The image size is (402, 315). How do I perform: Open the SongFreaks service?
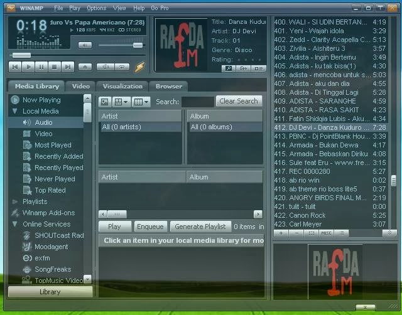pos(53,269)
